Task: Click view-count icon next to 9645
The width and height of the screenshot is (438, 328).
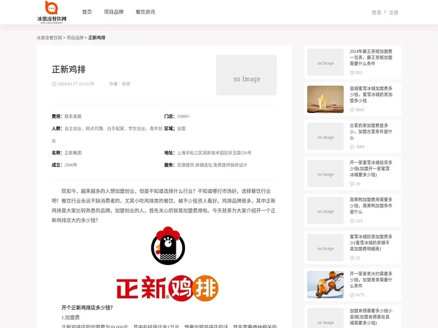Action: 352,110
